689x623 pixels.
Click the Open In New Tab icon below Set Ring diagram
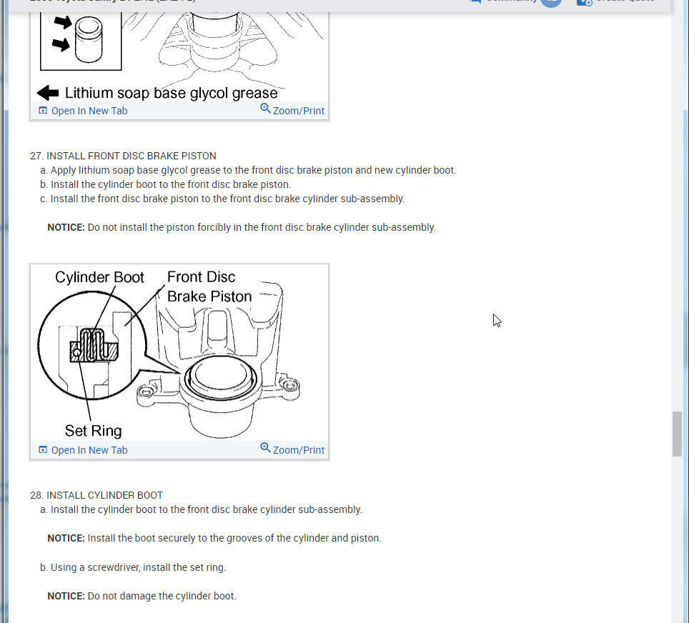click(43, 449)
